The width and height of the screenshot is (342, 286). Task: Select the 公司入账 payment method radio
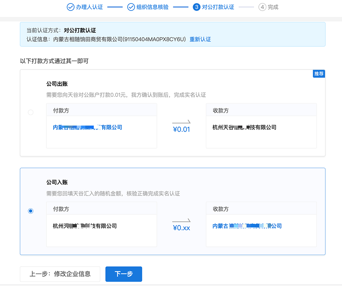pyautogui.click(x=30, y=210)
